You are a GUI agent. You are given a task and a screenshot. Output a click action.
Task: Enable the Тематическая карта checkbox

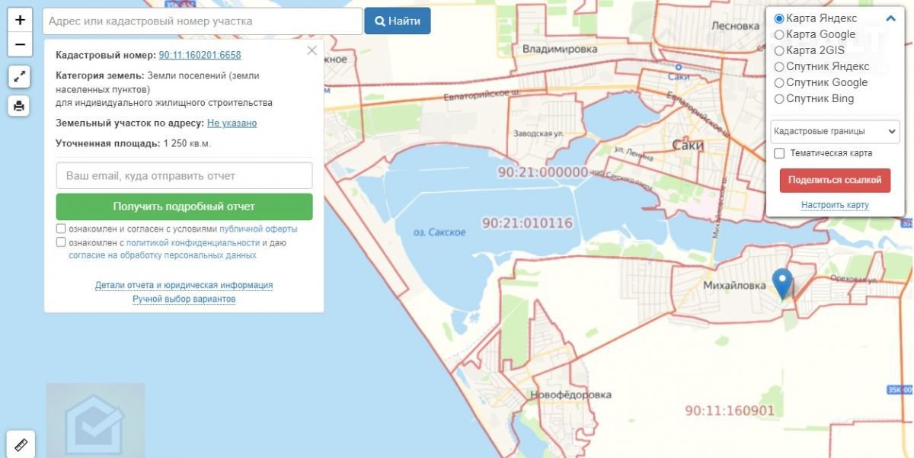point(779,153)
